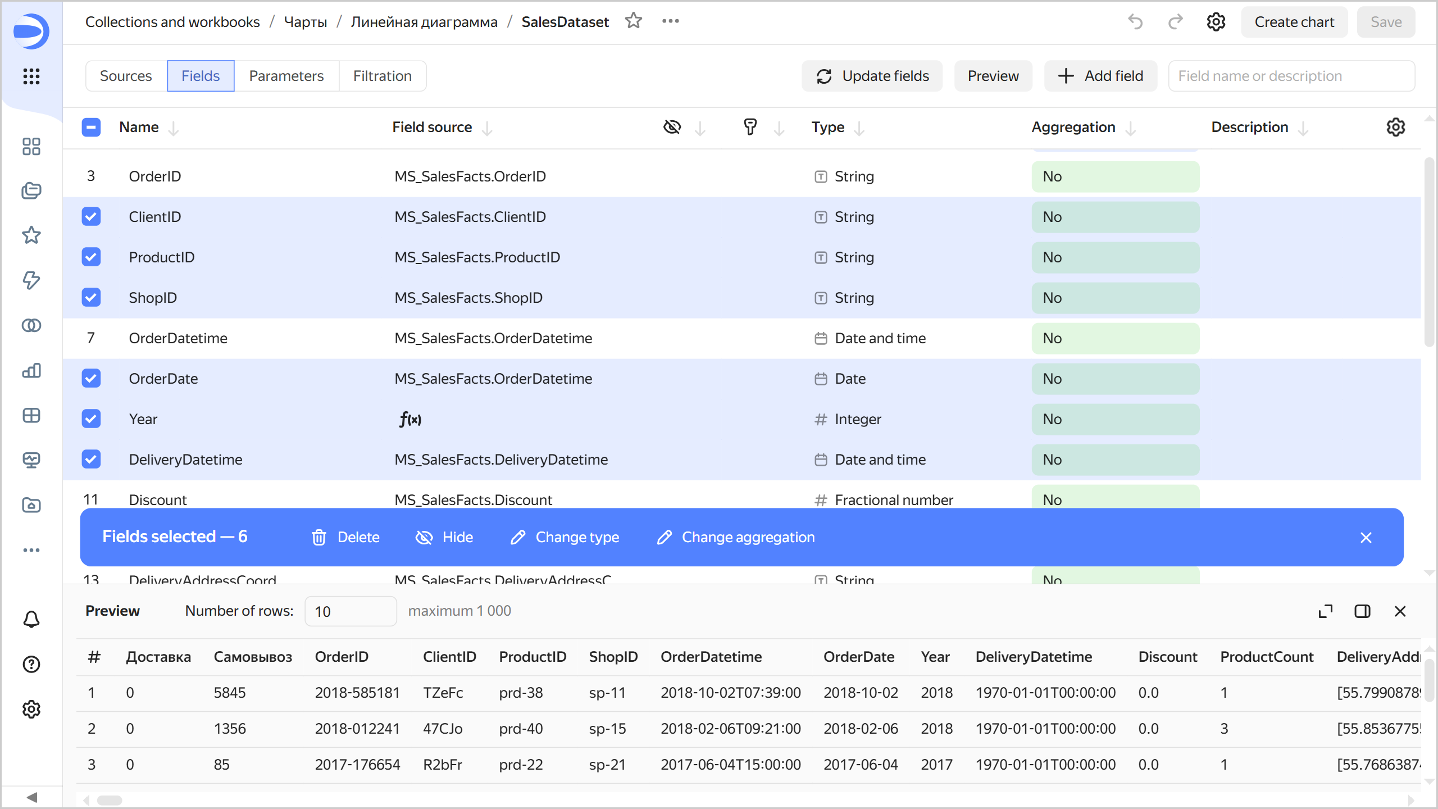Viewport: 1438px width, 809px height.
Task: Uncheck the OrderDate field checkbox
Action: pos(91,379)
